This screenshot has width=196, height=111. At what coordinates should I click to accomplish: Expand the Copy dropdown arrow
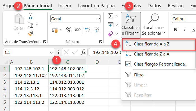click(37, 25)
